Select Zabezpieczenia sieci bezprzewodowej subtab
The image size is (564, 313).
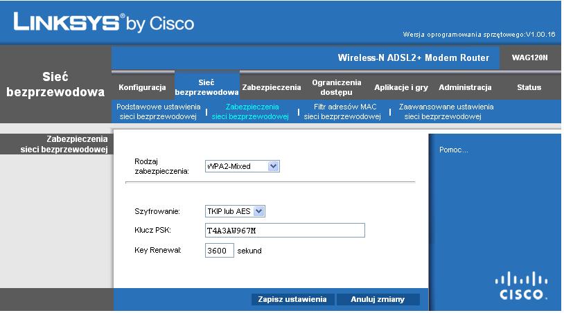pyautogui.click(x=250, y=111)
